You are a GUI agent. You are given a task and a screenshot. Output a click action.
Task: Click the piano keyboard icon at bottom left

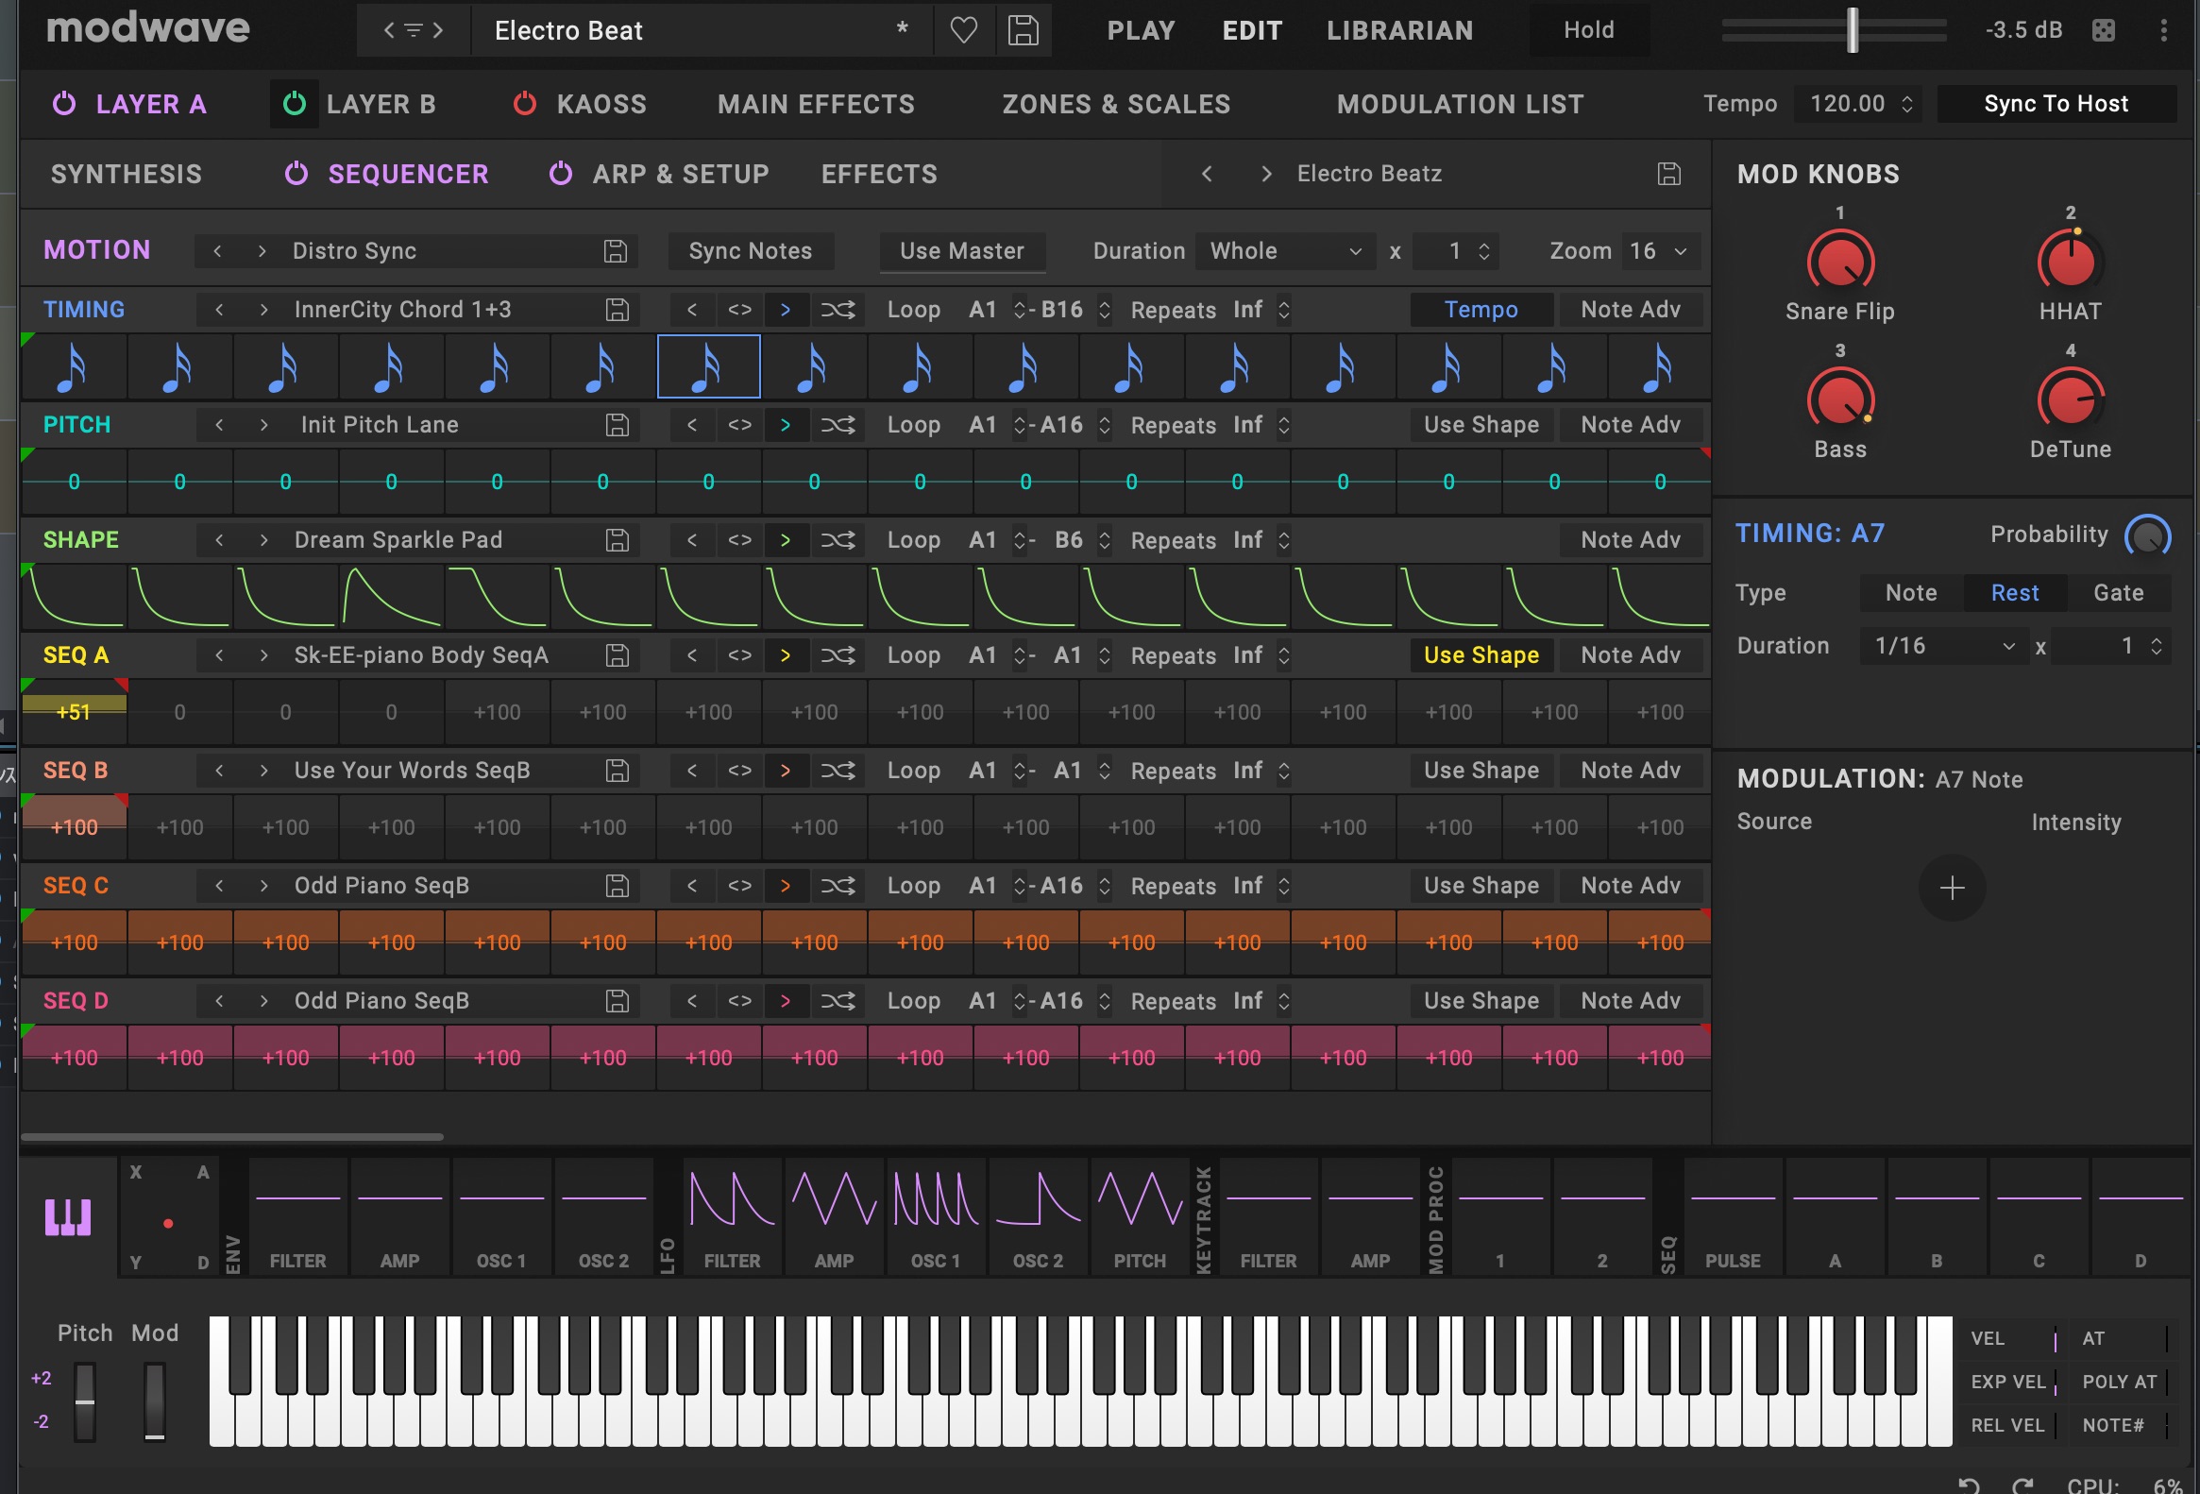68,1217
